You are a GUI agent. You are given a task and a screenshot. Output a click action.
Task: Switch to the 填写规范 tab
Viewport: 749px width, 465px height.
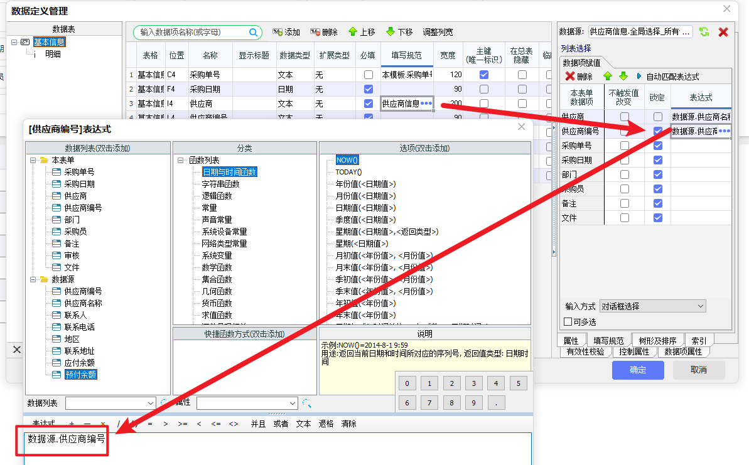[608, 340]
